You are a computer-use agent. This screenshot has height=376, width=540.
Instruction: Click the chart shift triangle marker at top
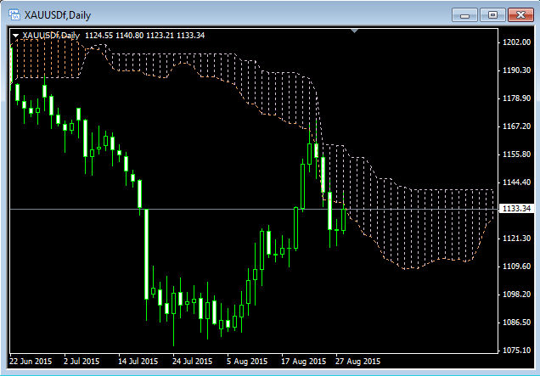pyautogui.click(x=354, y=31)
